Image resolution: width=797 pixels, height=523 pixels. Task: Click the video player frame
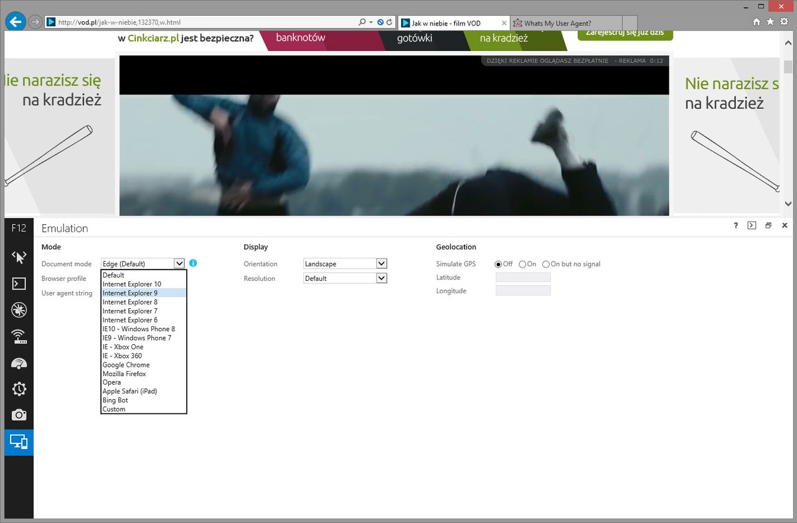(x=394, y=136)
